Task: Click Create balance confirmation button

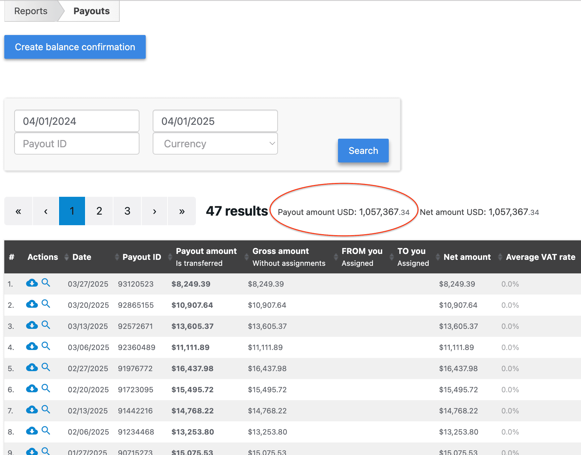Action: (x=75, y=47)
